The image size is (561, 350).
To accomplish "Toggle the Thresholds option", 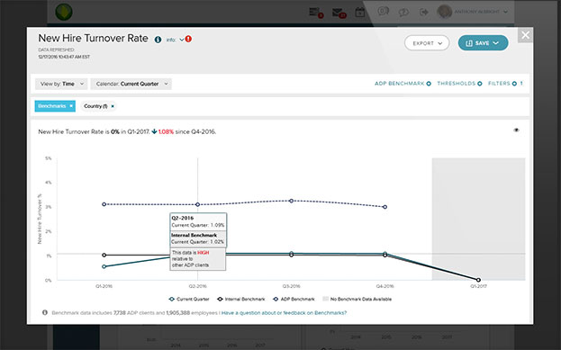I will click(459, 84).
